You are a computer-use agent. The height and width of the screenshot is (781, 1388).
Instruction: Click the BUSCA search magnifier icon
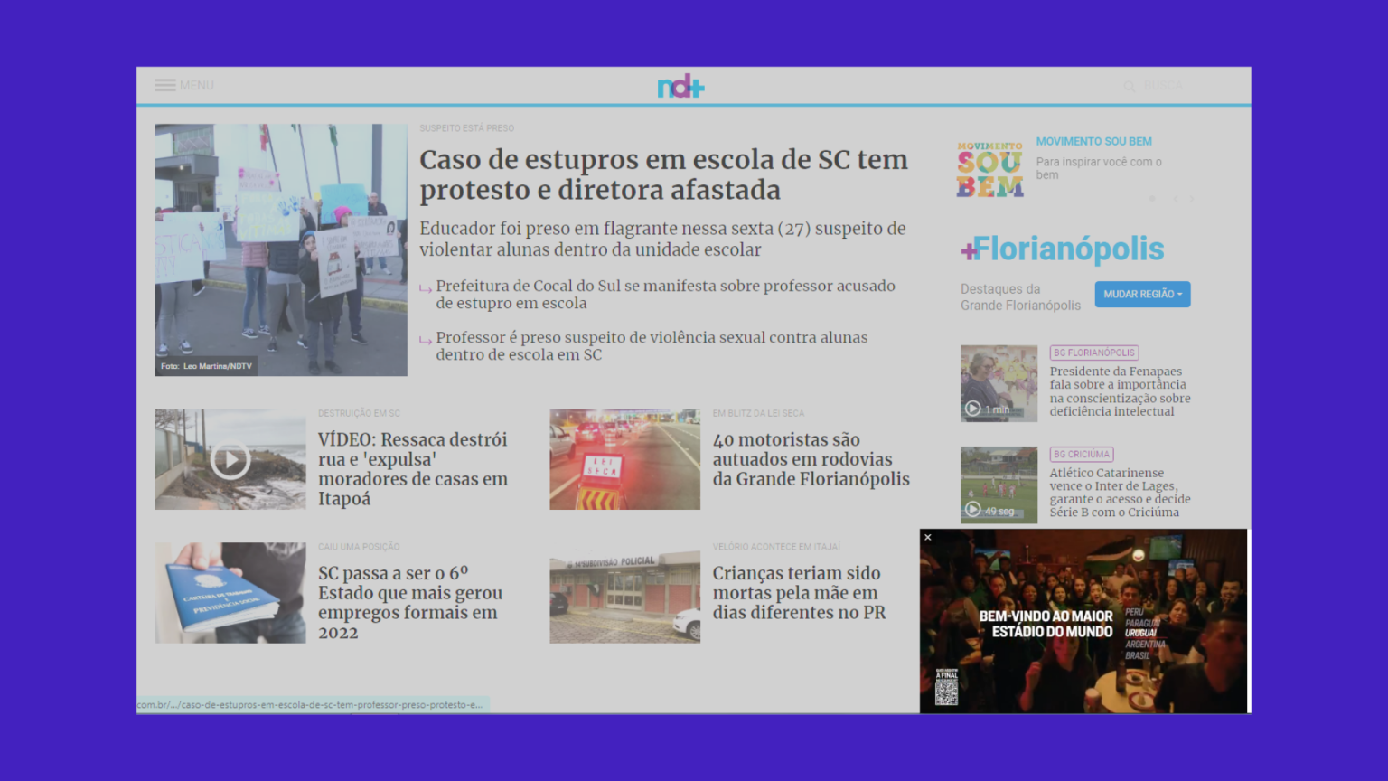[1130, 86]
